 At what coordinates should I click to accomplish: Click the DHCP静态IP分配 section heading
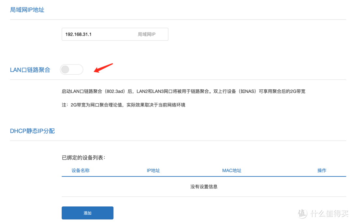[32, 131]
